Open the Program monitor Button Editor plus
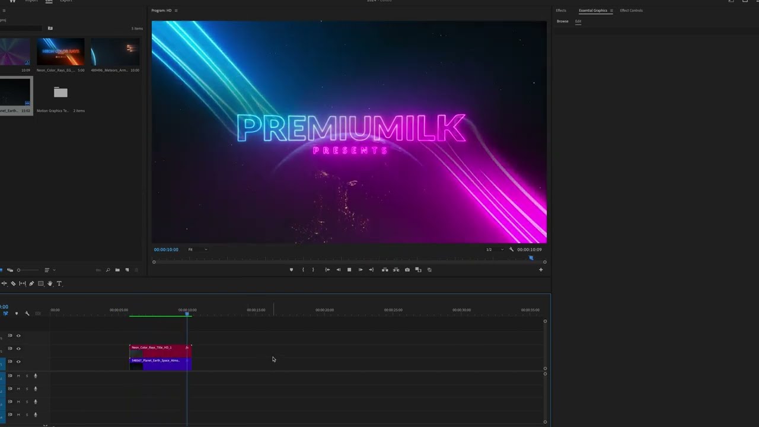Screen dimensions: 759x427 pyautogui.click(x=541, y=270)
